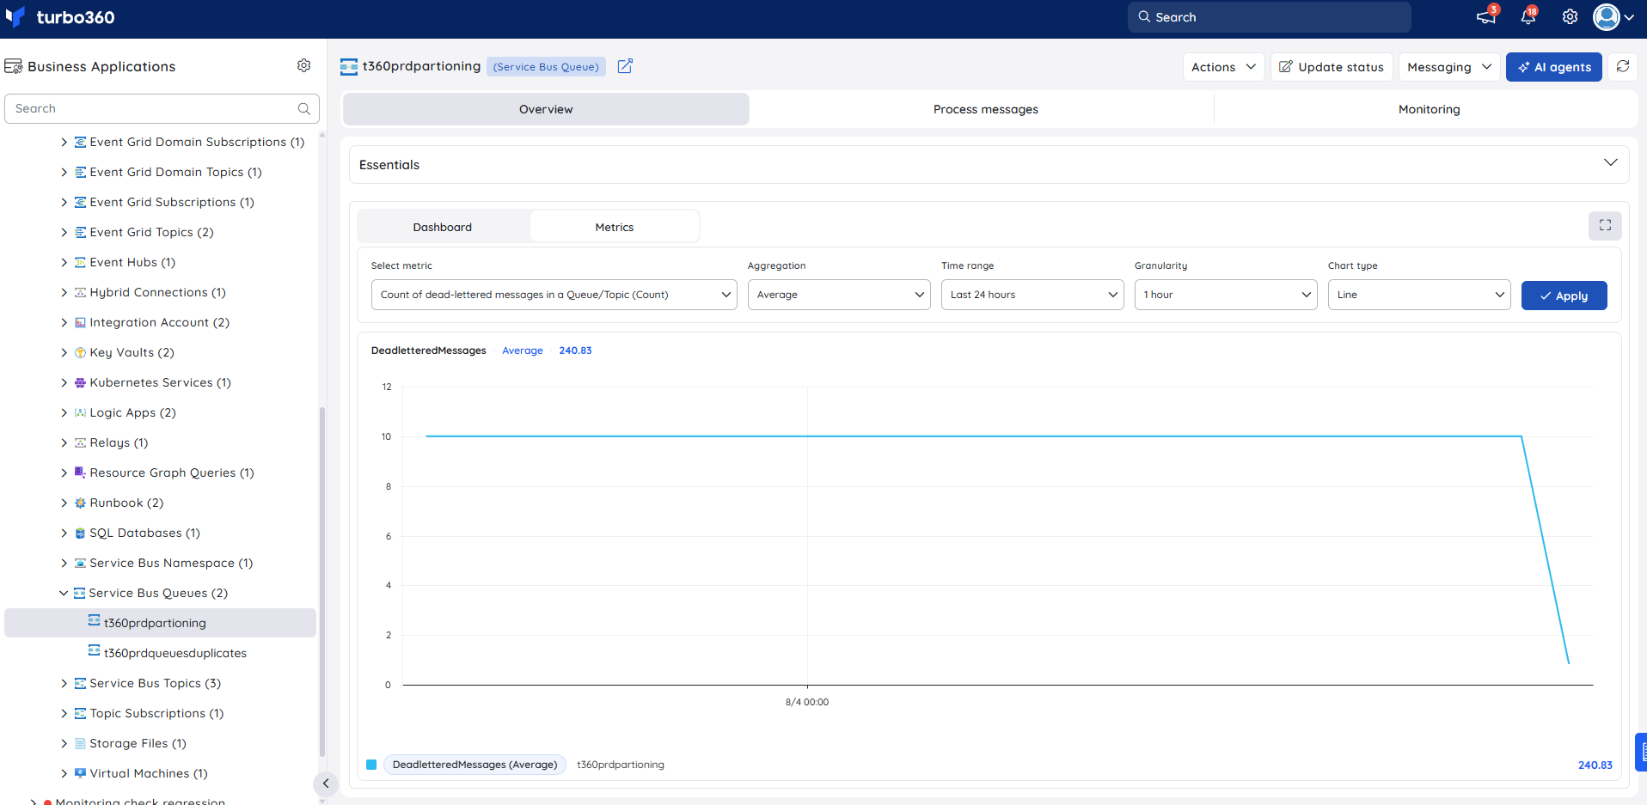Open the Actions dropdown
Image resolution: width=1647 pixels, height=805 pixels.
1223,67
